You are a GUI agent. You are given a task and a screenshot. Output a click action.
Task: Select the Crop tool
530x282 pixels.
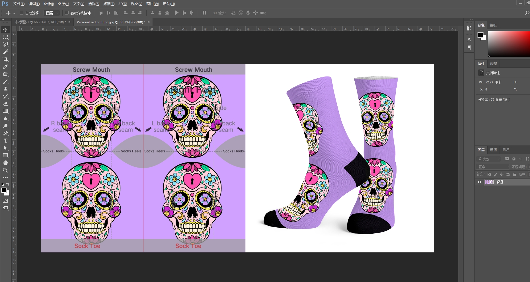pyautogui.click(x=5, y=59)
